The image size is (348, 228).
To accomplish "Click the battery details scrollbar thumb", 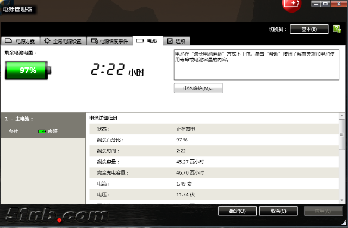I will pyautogui.click(x=342, y=133).
